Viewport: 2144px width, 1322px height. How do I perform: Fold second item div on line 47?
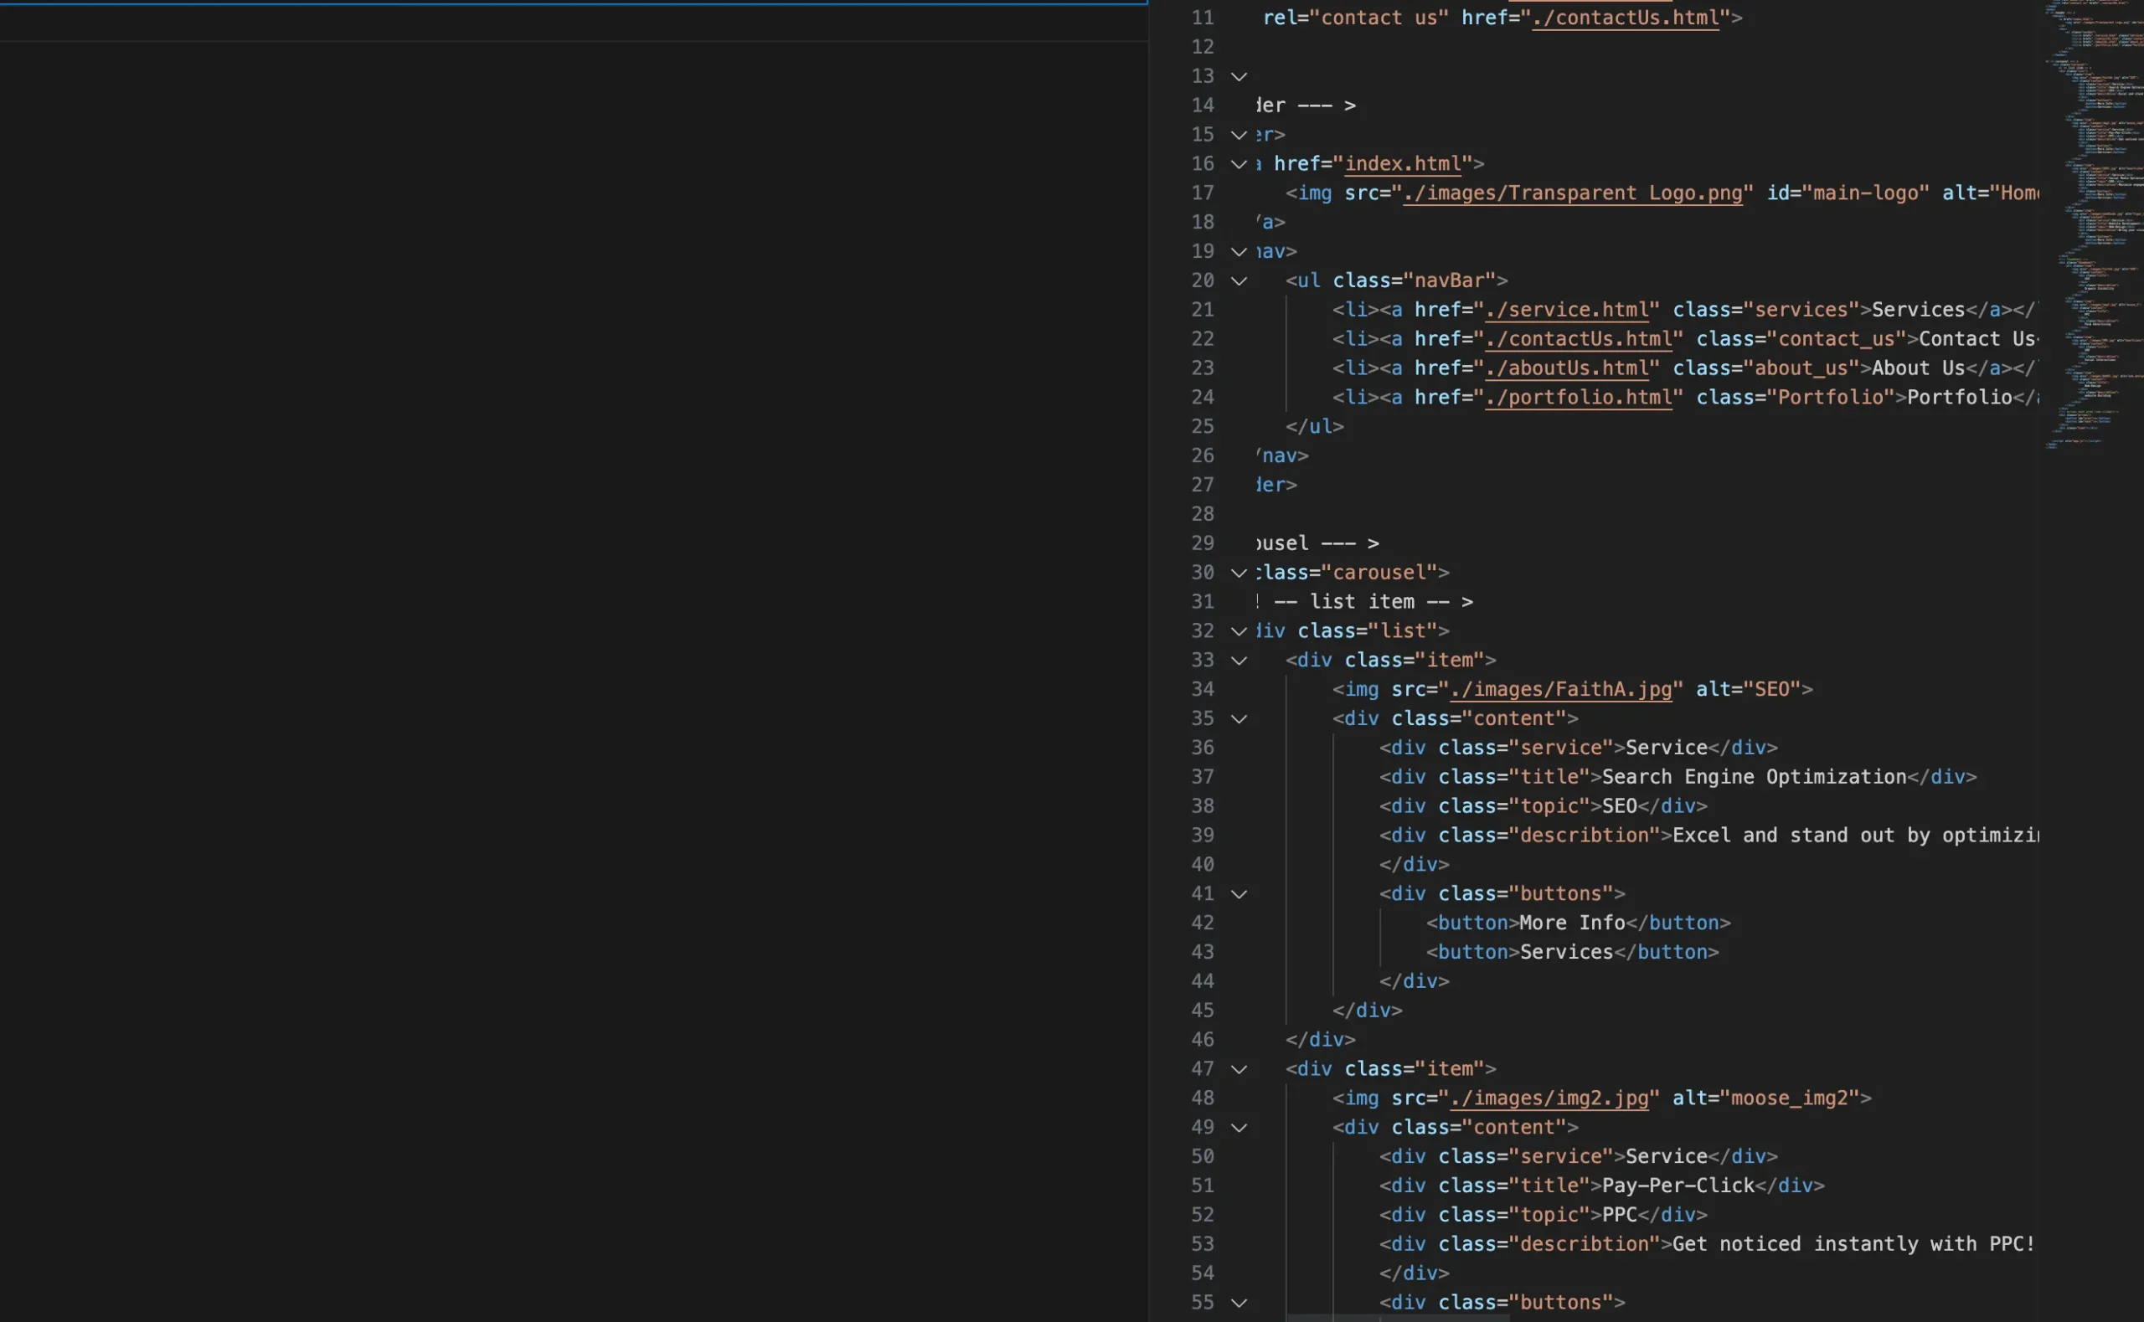pos(1239,1069)
